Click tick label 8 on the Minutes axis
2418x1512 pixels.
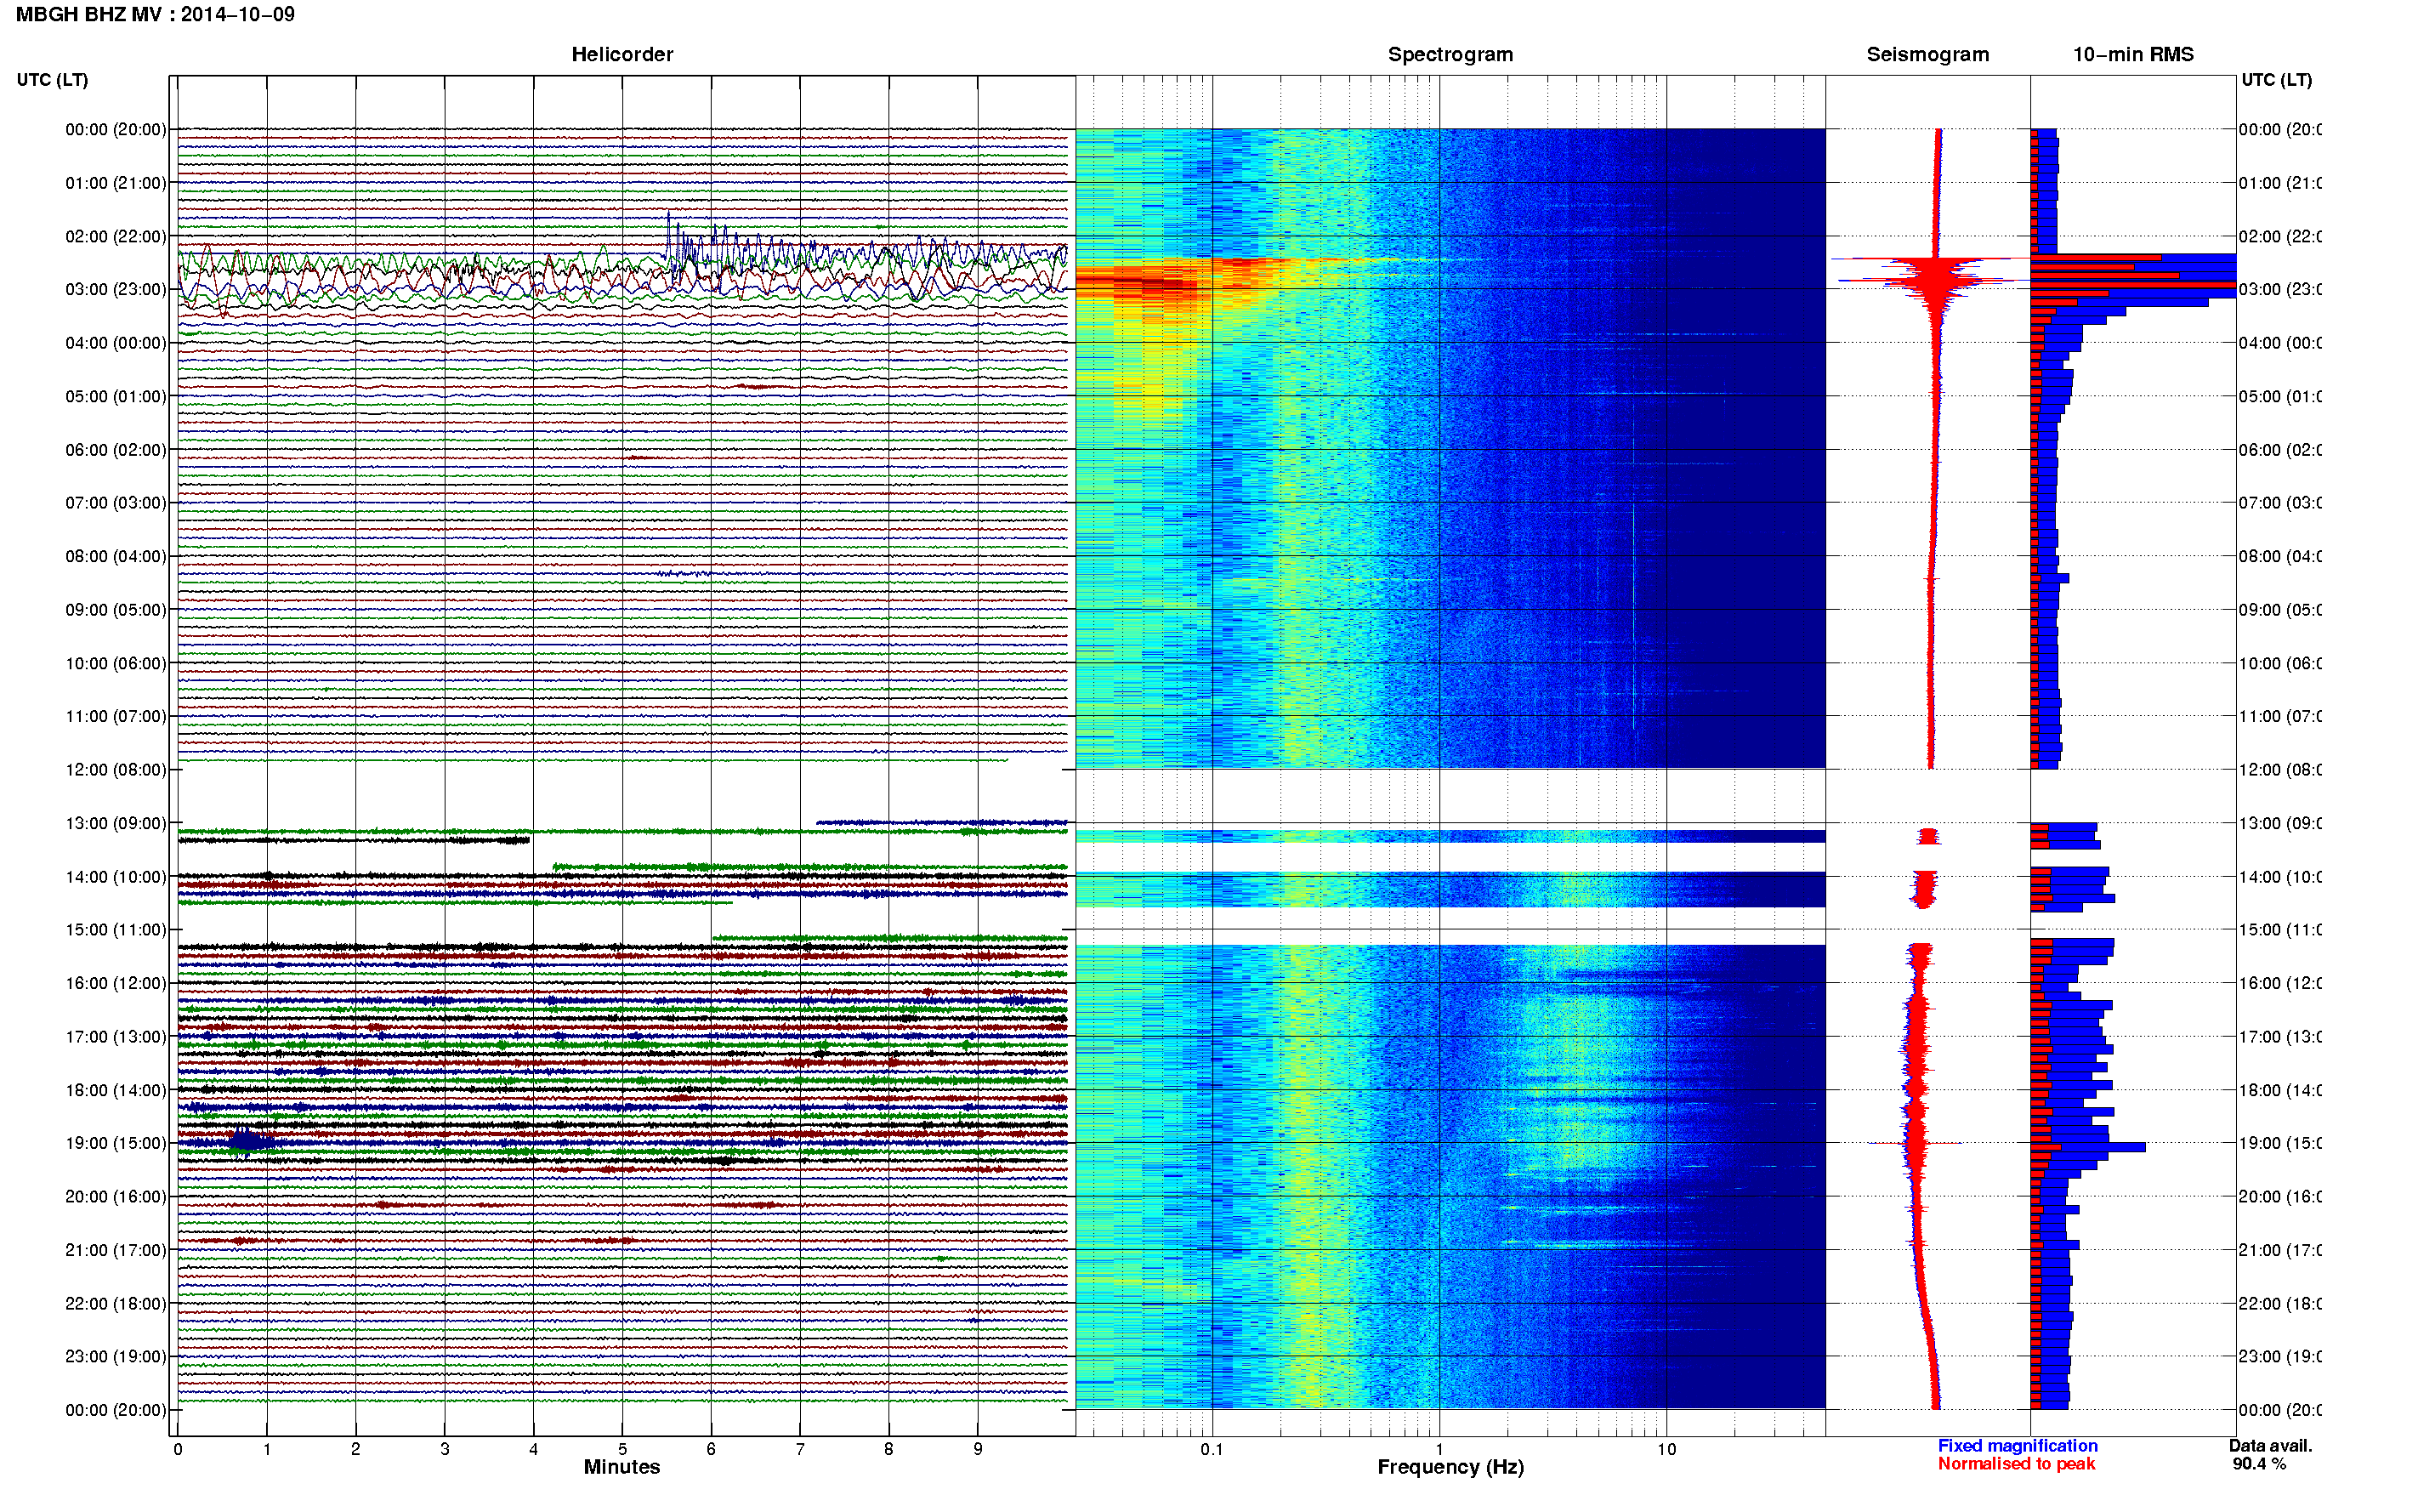[888, 1449]
